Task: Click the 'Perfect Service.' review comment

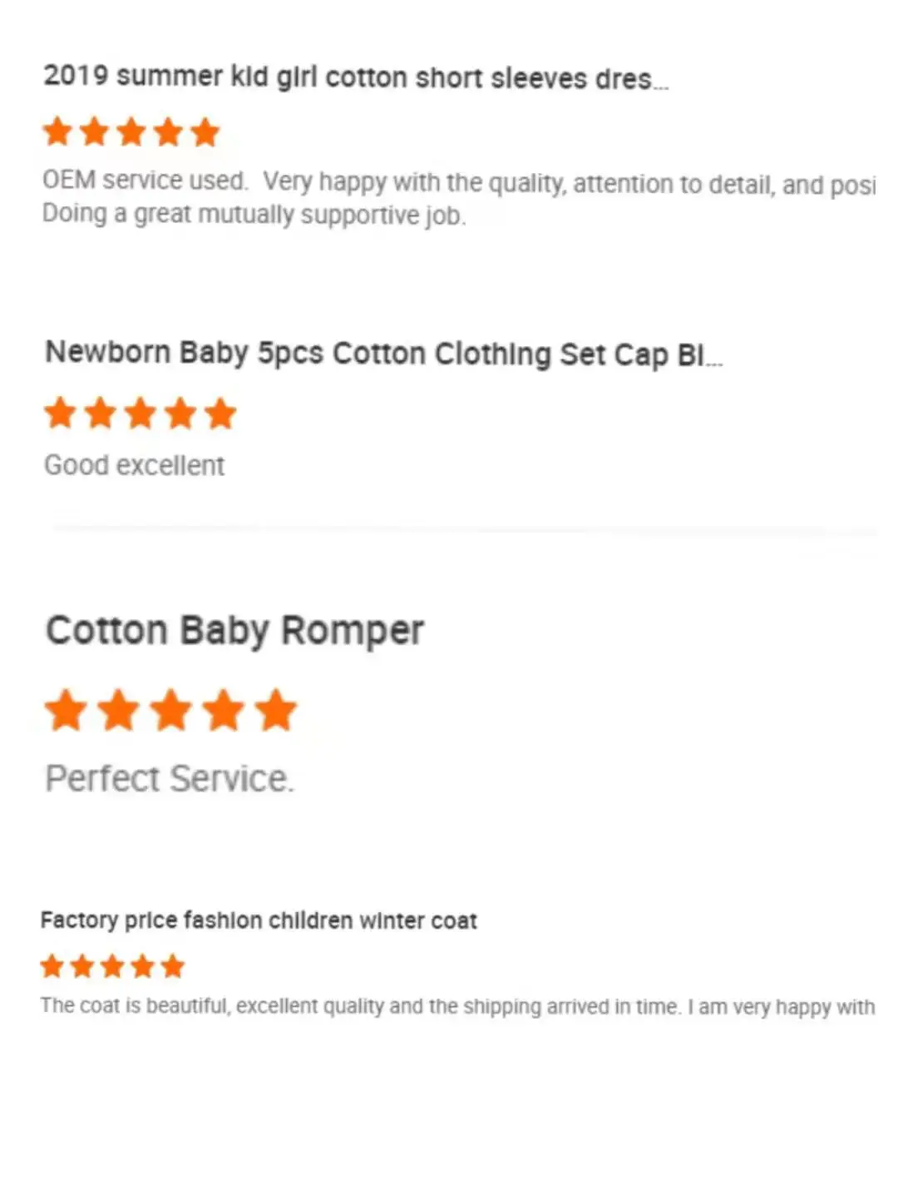Action: pos(170,779)
